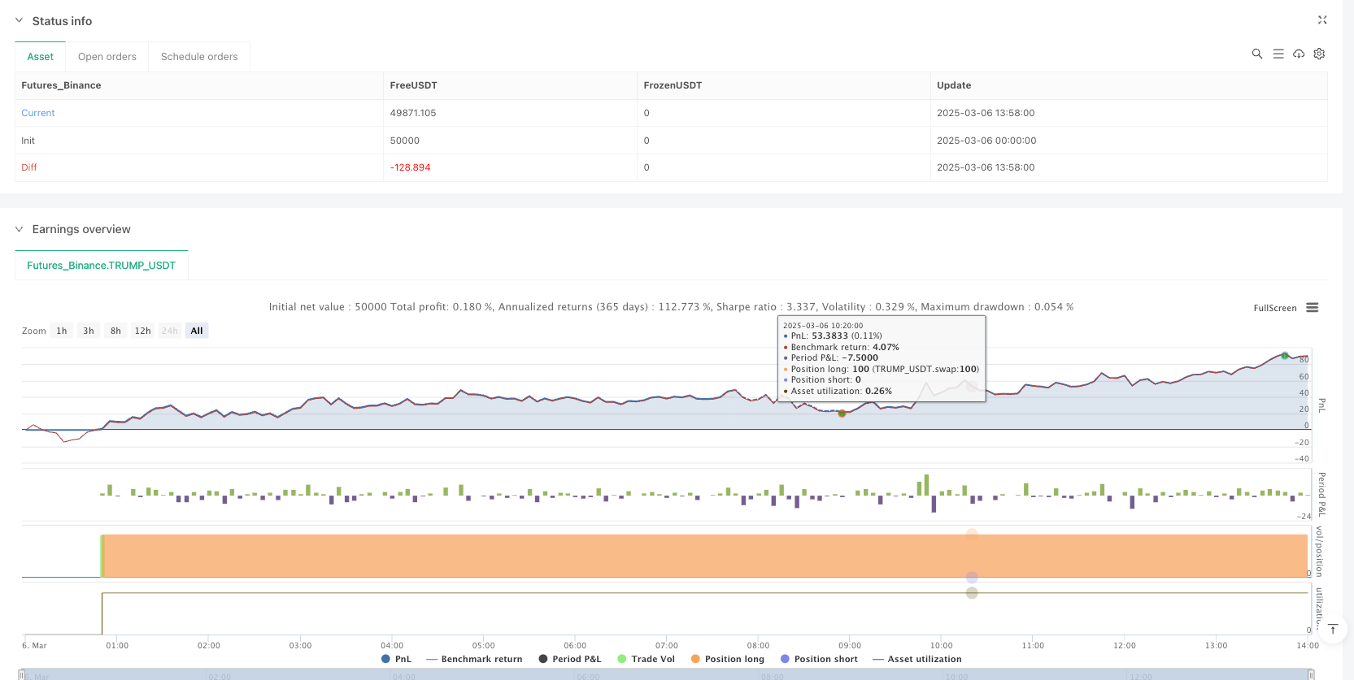This screenshot has width=1354, height=680.
Task: Click the left handle of range navigator
Action: [x=22, y=674]
